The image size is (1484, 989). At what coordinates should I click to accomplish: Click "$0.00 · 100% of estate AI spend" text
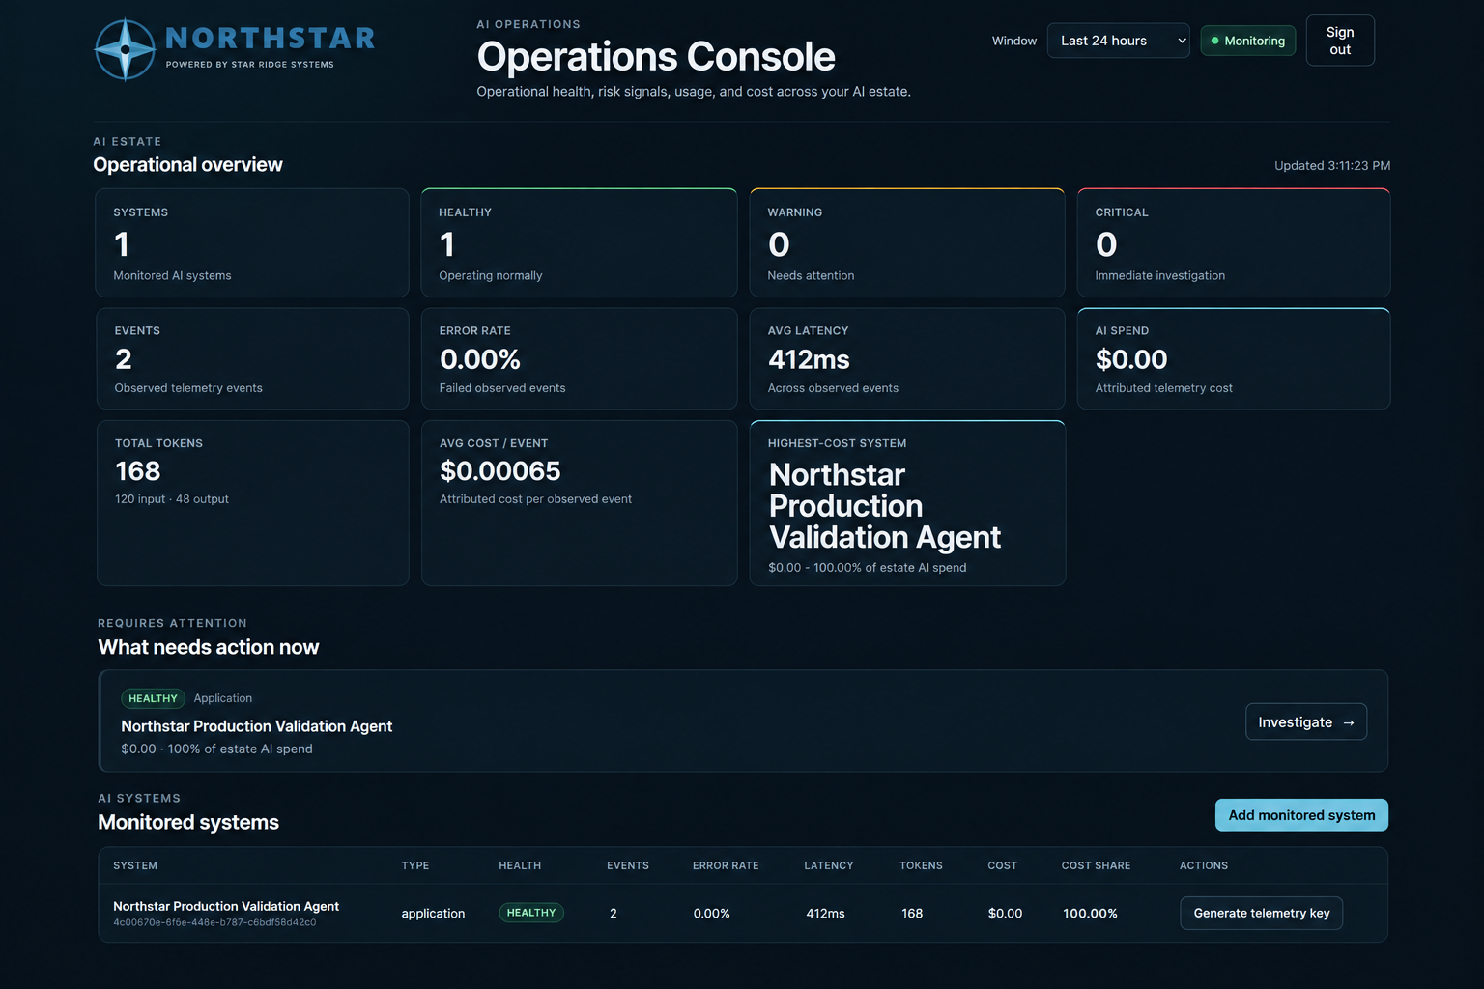tap(216, 749)
